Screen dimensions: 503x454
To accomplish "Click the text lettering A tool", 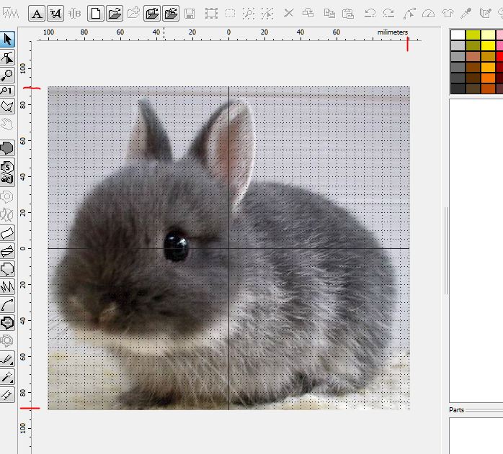I will pos(36,13).
